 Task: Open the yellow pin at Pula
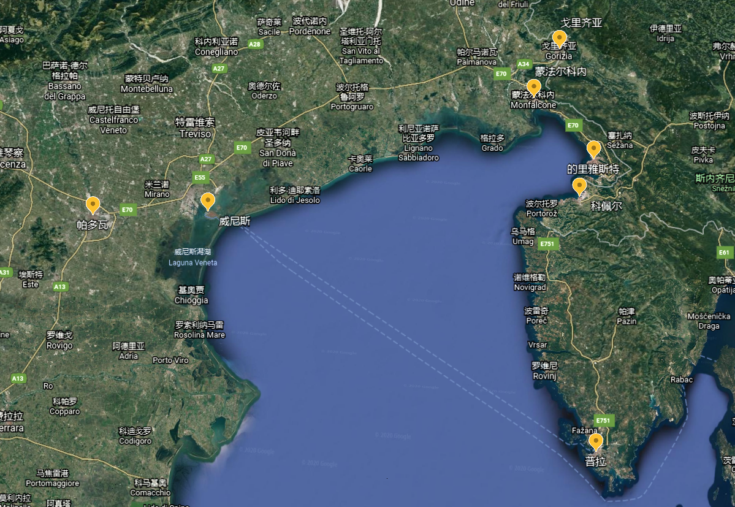pos(595,441)
